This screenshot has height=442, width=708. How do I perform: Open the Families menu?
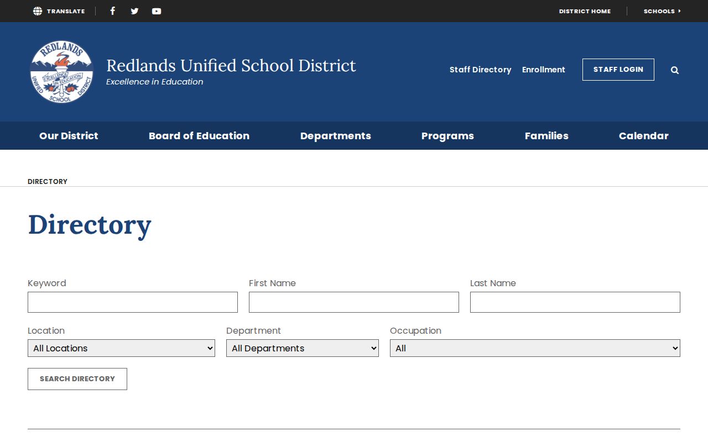pos(546,136)
